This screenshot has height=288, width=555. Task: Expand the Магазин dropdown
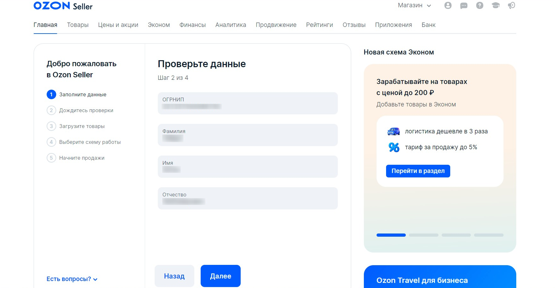[x=414, y=5]
